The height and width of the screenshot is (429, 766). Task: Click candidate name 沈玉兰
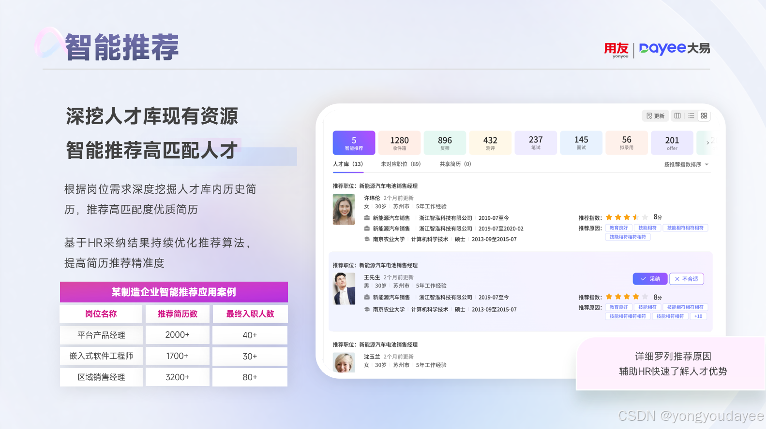(x=372, y=357)
